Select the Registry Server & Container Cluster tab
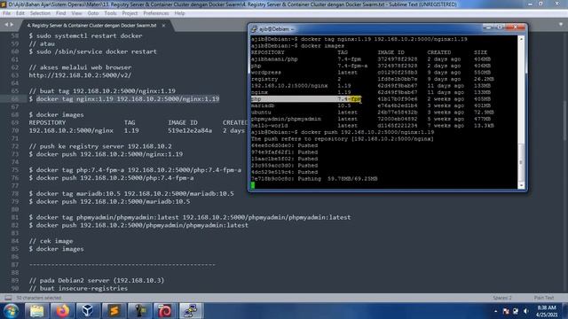The height and width of the screenshot is (319, 568). (x=91, y=26)
